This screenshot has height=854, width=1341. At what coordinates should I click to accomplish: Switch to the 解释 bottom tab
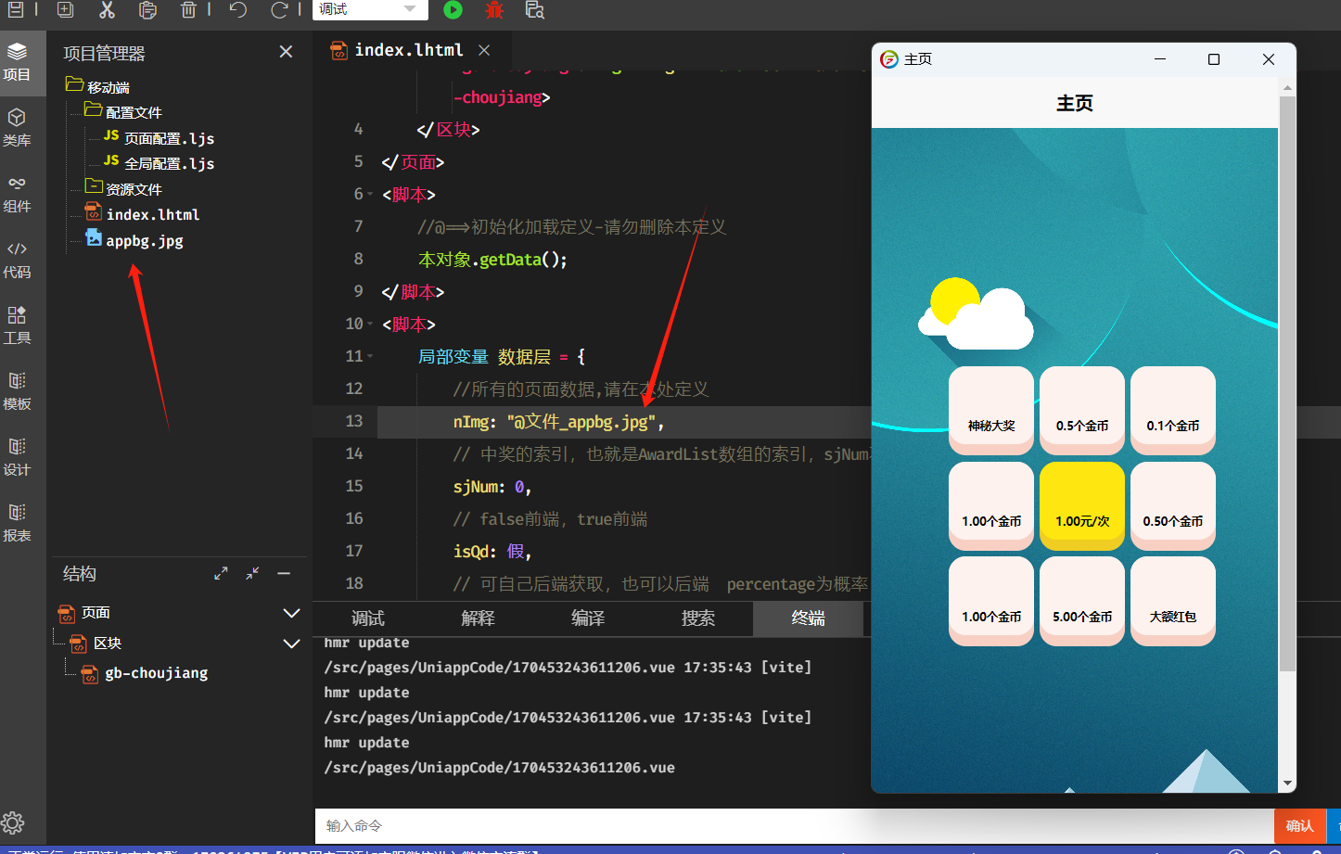(478, 618)
